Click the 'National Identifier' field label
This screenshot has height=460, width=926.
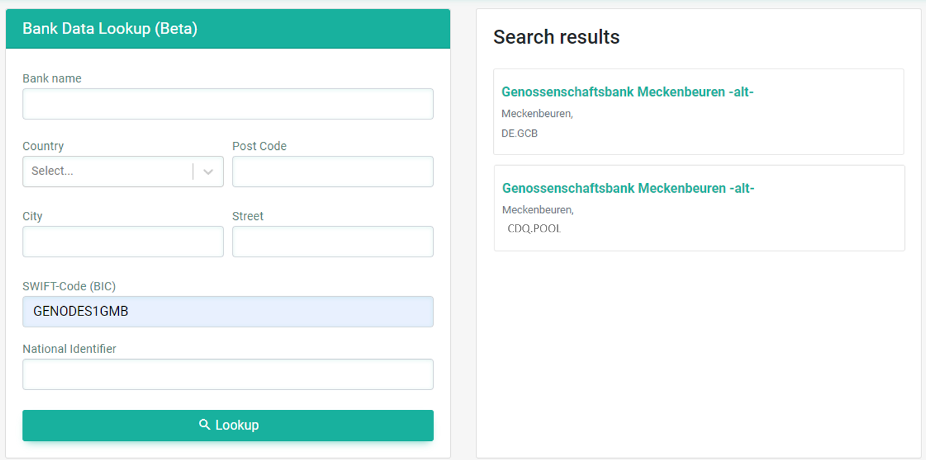click(69, 349)
